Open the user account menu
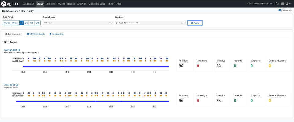 click(x=288, y=4)
